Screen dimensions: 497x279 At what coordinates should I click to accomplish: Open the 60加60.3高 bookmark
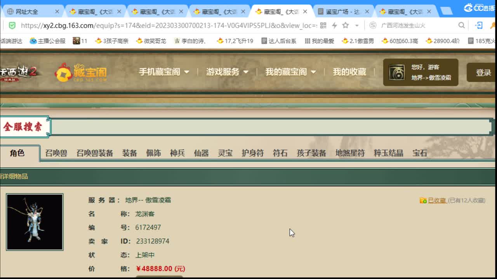pos(400,41)
